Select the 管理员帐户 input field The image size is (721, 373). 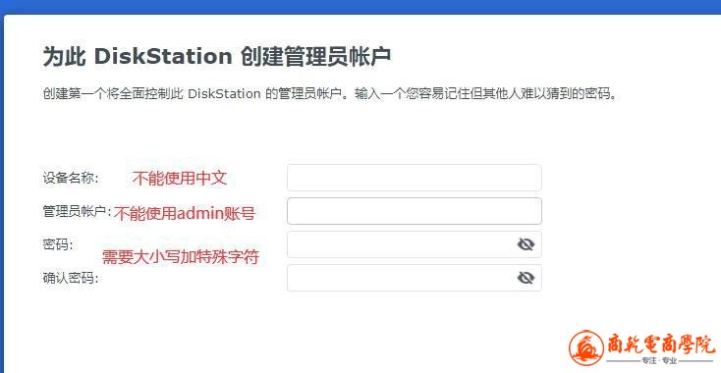pyautogui.click(x=415, y=211)
